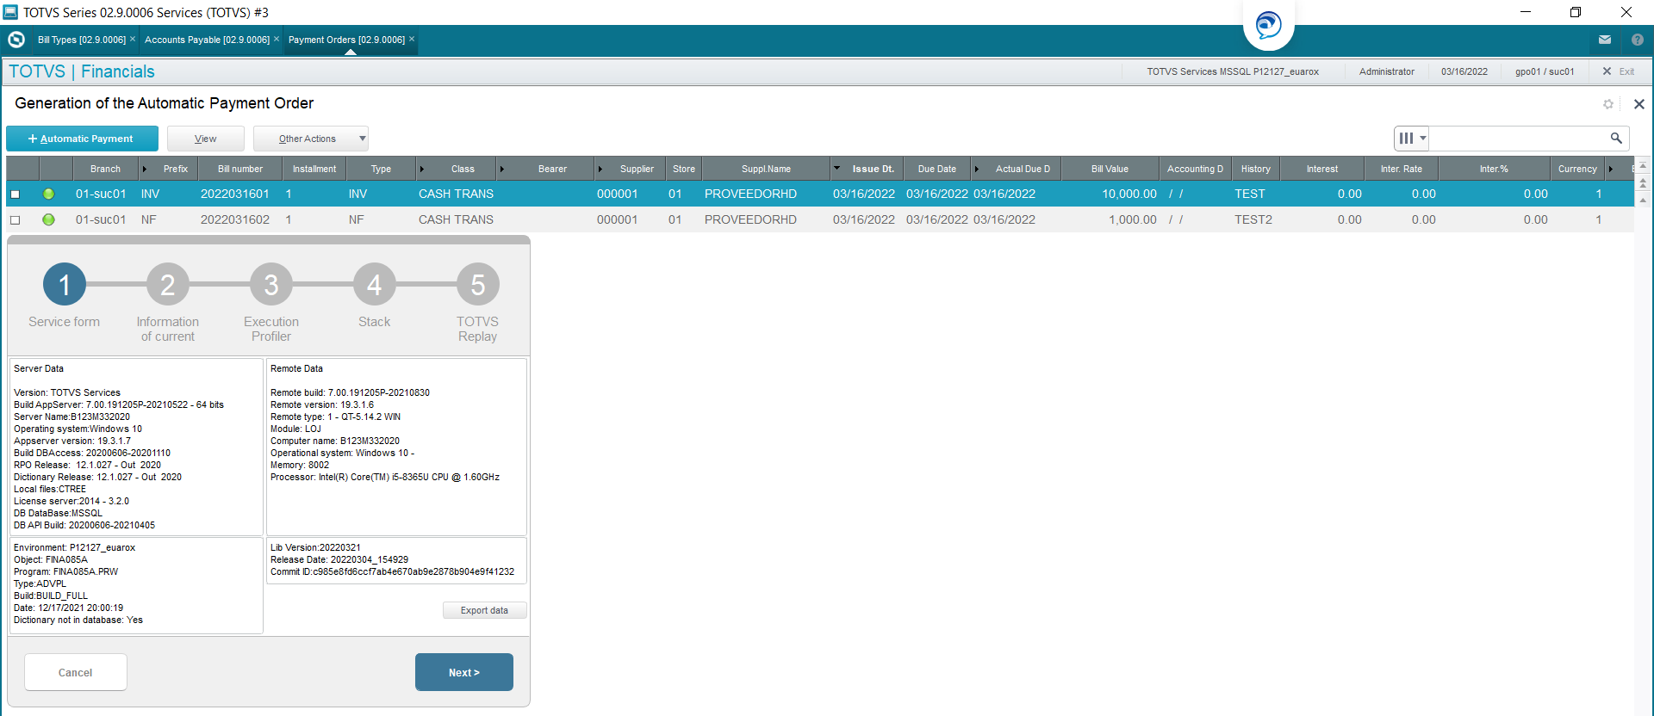Close the Accounts Payable tab
1654x716 pixels.
tap(277, 39)
